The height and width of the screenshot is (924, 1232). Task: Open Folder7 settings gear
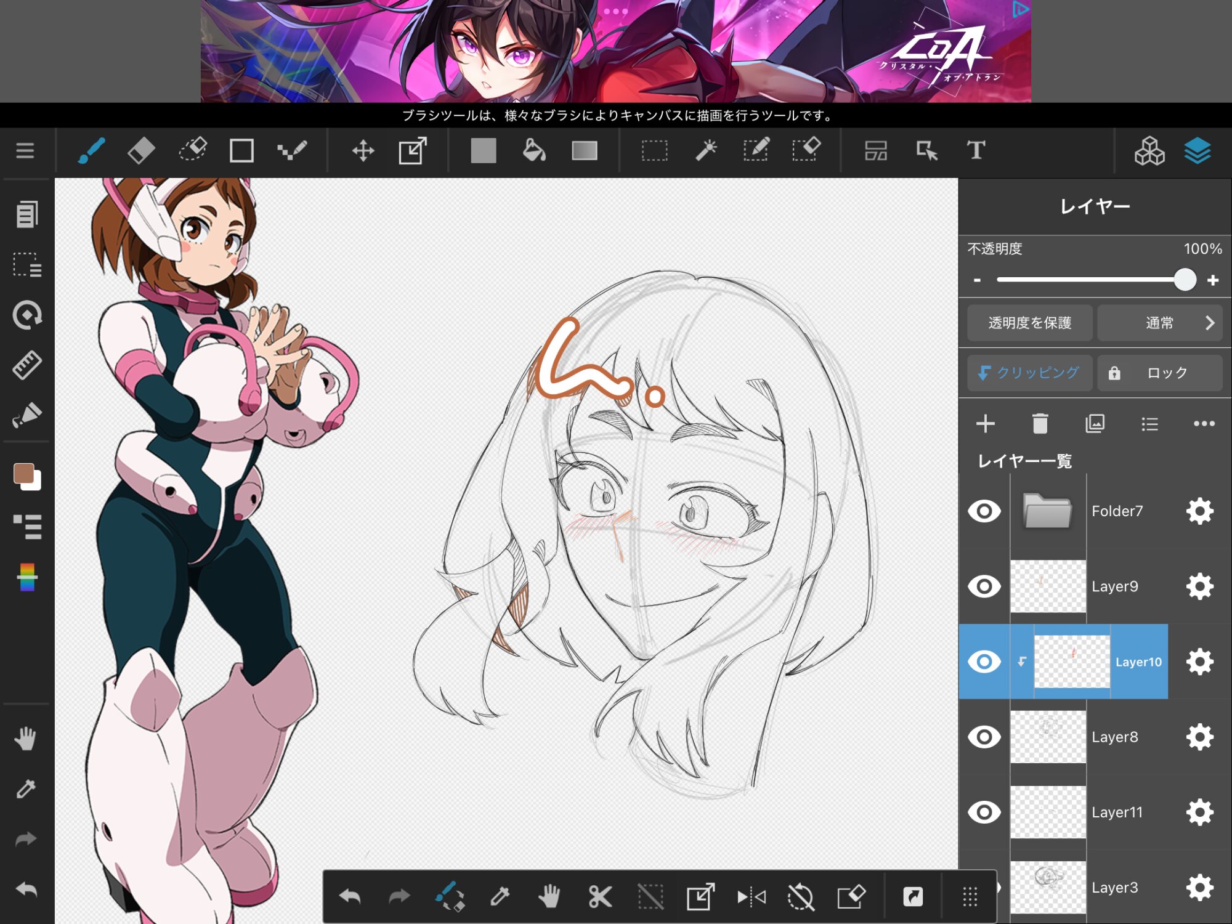point(1199,511)
